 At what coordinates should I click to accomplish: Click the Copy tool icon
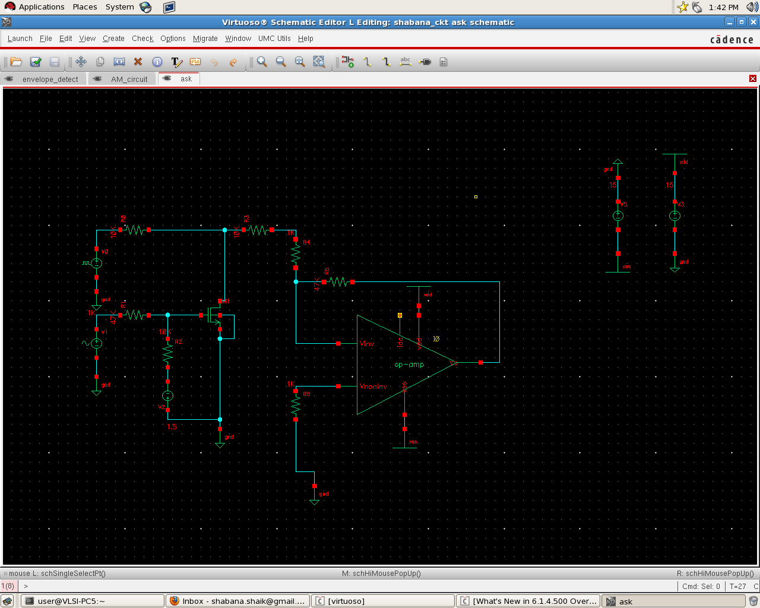[100, 62]
